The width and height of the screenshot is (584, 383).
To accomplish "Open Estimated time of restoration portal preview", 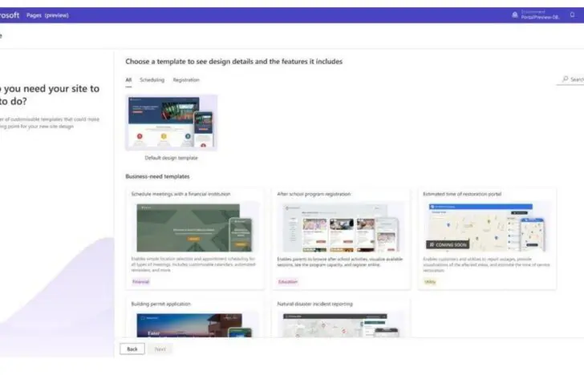I will [x=487, y=228].
